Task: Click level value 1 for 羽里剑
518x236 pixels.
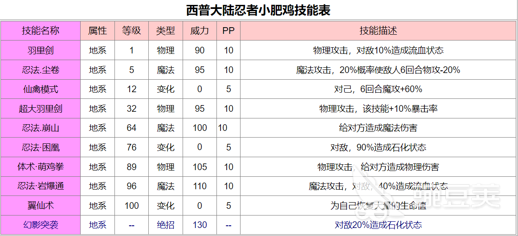Action: [131, 50]
